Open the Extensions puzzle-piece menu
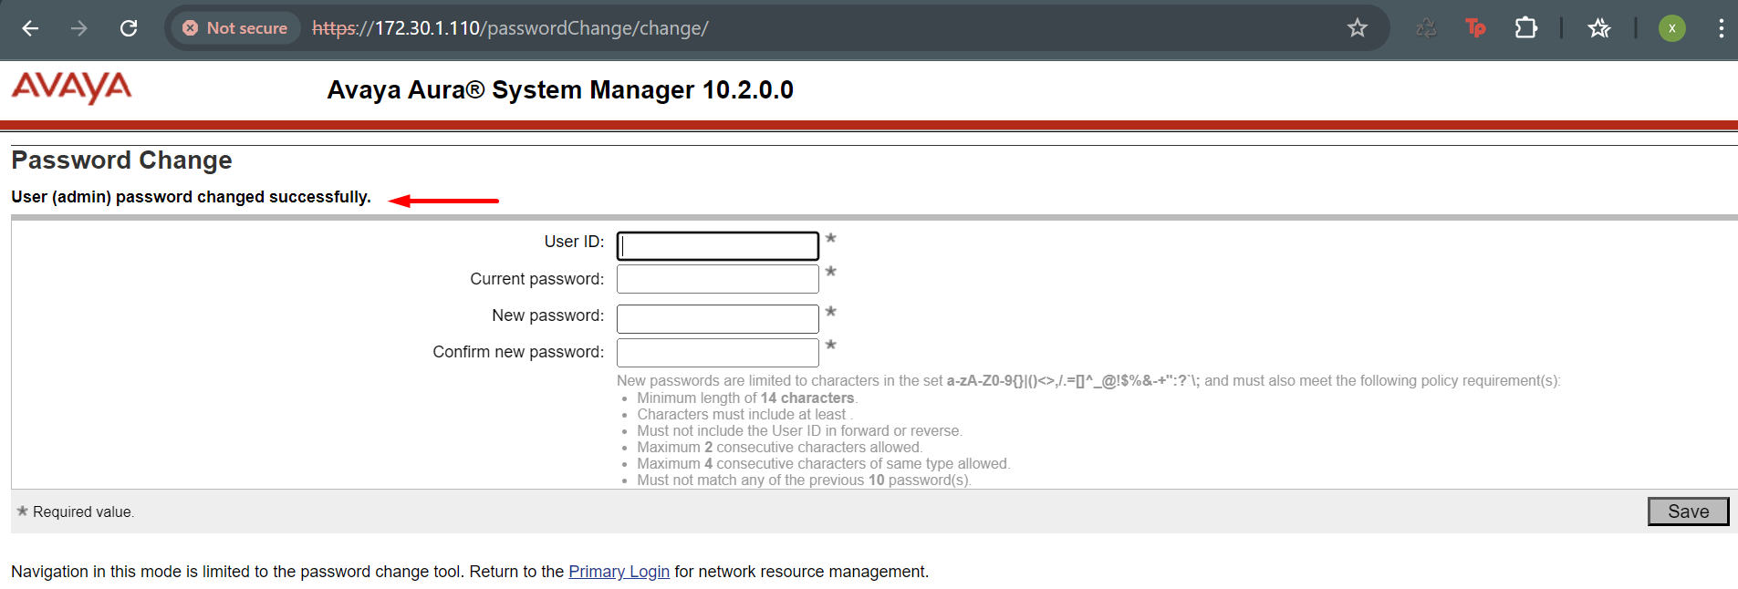The width and height of the screenshot is (1738, 589). (1525, 28)
